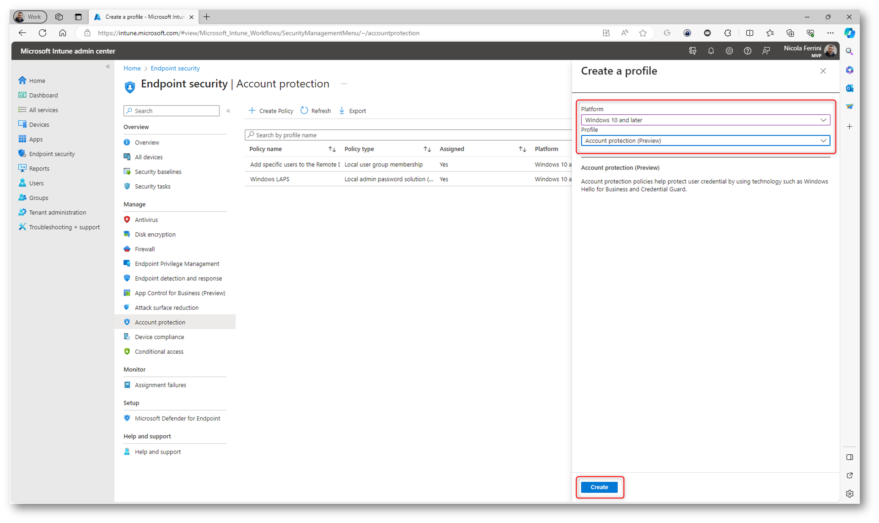Open Add specific users to Remote policy
Viewport: 879px width, 523px height.
[x=295, y=165]
